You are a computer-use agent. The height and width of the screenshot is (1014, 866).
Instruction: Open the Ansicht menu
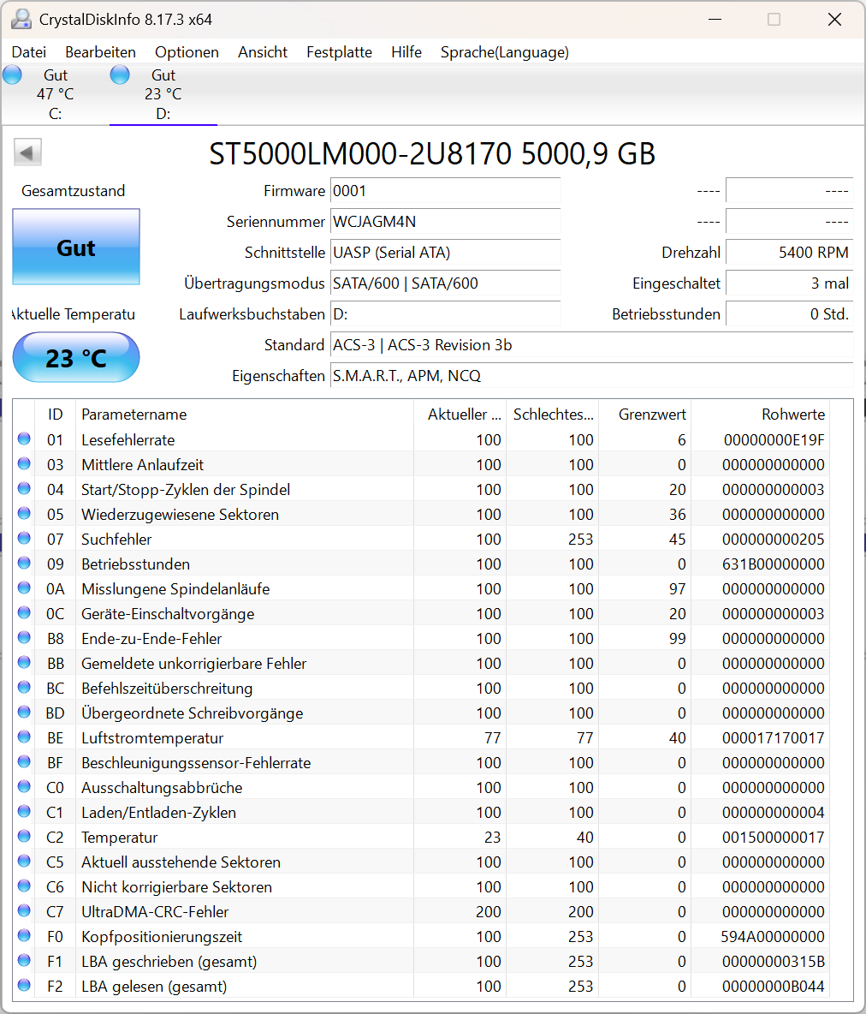pos(263,52)
